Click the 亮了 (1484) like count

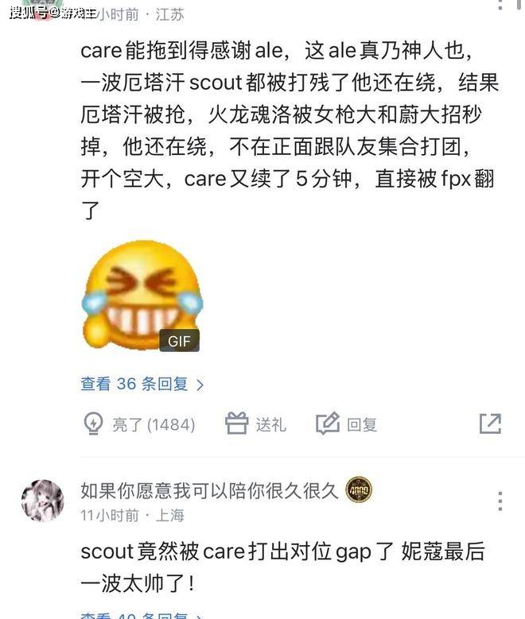click(154, 425)
